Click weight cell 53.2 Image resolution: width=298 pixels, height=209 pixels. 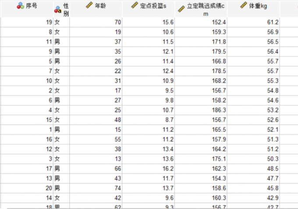253,110
